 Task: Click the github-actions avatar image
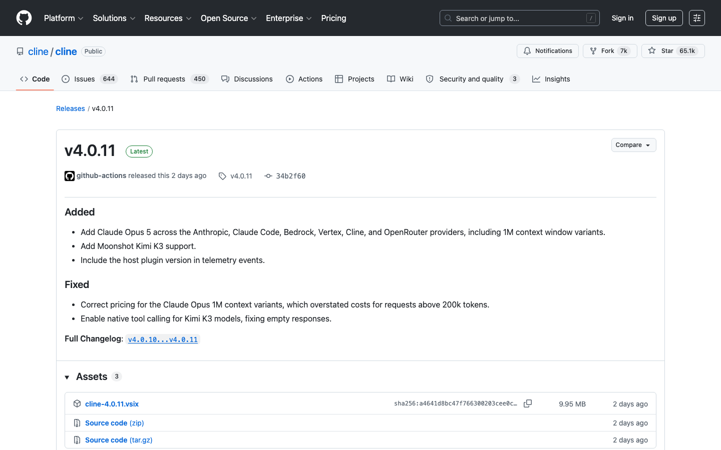coord(70,176)
